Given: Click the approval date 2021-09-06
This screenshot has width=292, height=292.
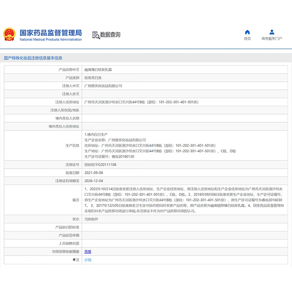Looking at the screenshot, I should pyautogui.click(x=93, y=173).
